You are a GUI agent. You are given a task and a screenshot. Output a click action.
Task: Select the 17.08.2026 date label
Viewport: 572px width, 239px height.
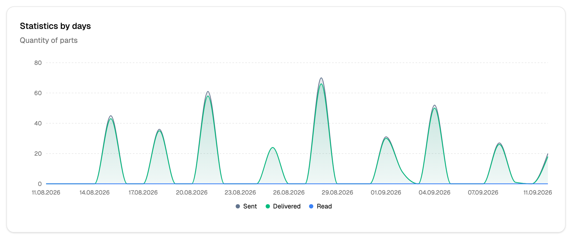pyautogui.click(x=143, y=192)
